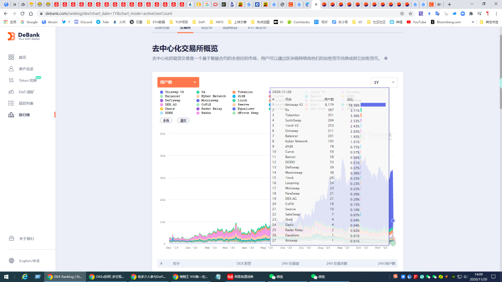The height and width of the screenshot is (282, 502).
Task: Toggle Tokenlon legend series
Action: [243, 92]
